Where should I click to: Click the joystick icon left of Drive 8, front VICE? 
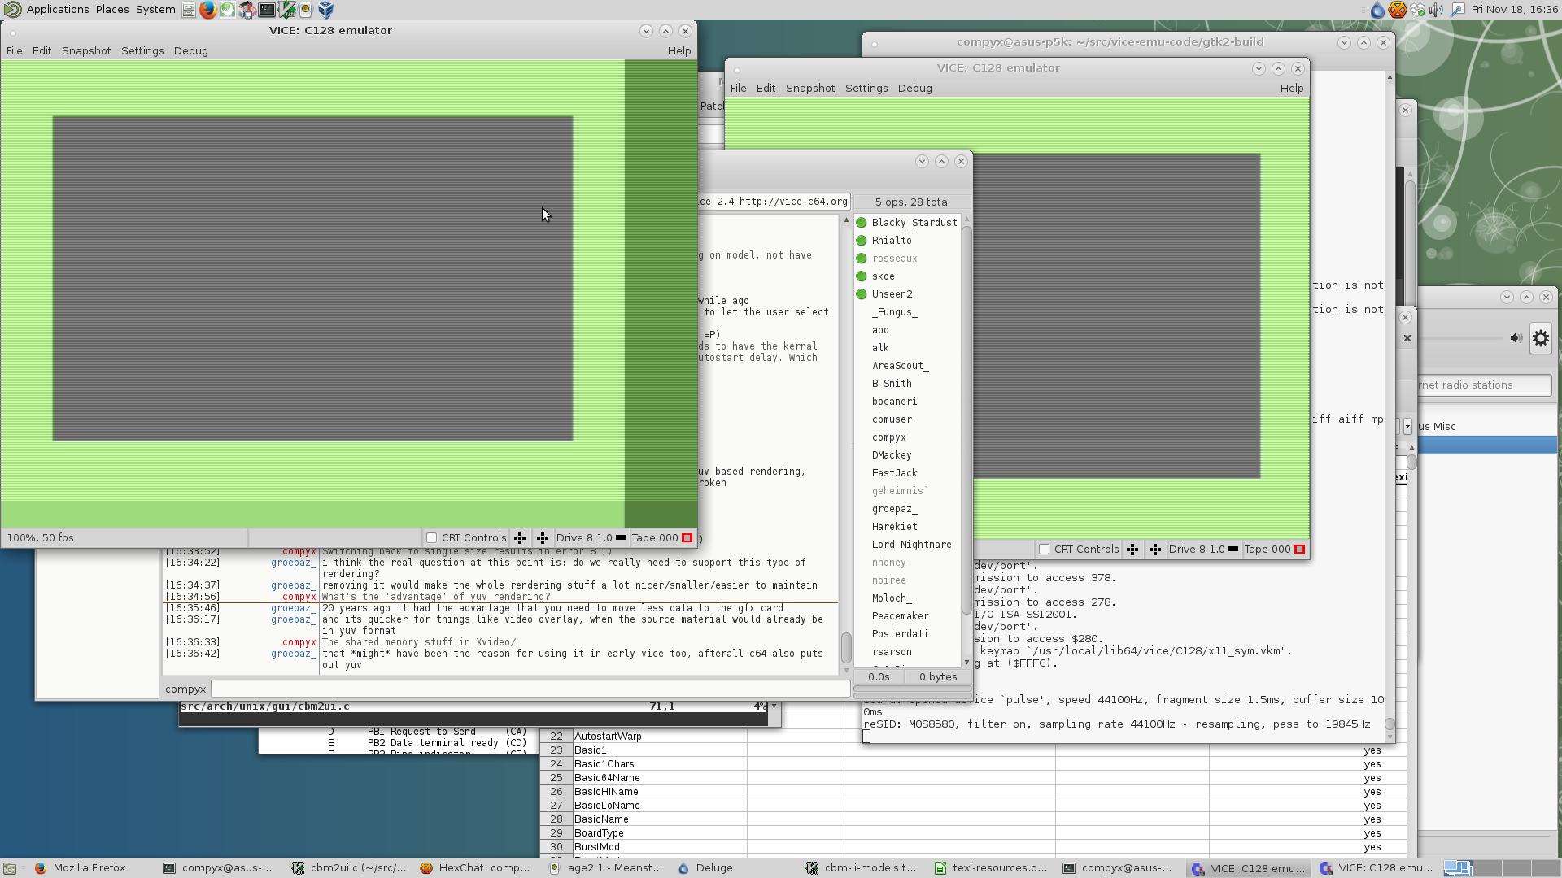(x=543, y=538)
